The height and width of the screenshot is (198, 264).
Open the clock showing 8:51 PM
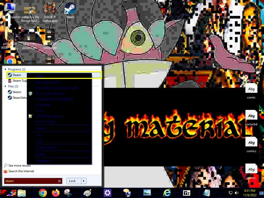(x=250, y=193)
